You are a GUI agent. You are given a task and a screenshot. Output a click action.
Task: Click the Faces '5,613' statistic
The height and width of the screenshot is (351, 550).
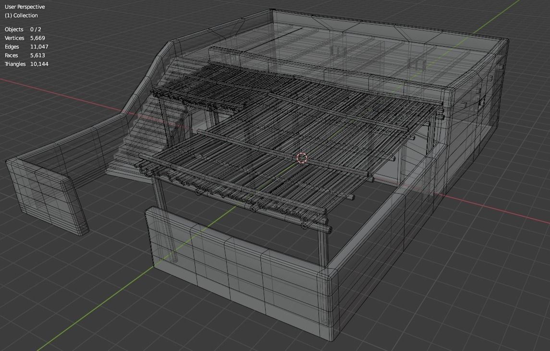pyautogui.click(x=37, y=55)
